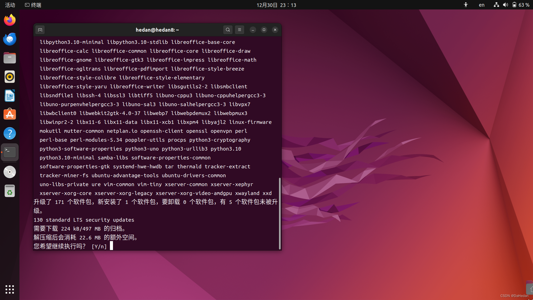
Task: Open the terminal hamburger menu
Action: click(x=239, y=30)
